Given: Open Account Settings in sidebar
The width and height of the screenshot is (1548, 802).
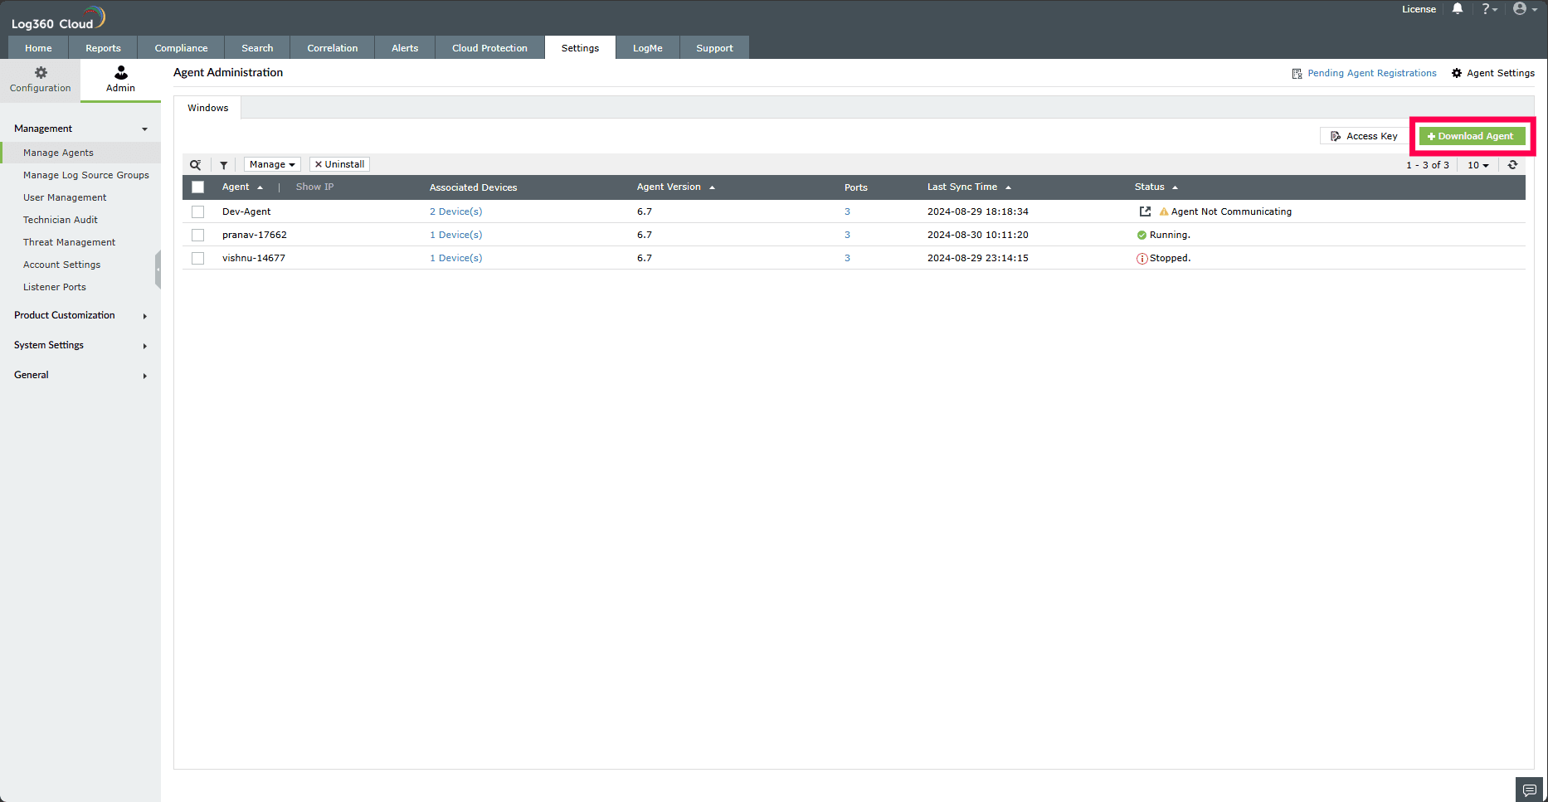Looking at the screenshot, I should coord(62,265).
